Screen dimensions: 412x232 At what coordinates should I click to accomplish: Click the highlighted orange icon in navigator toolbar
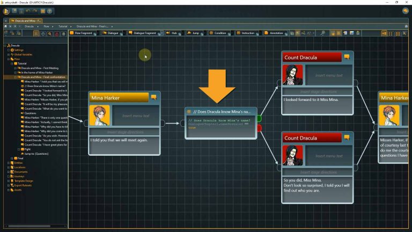click(x=36, y=33)
